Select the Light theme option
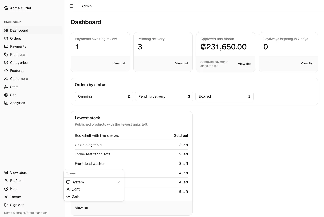Viewport: 324px width, 217px height. [94, 189]
